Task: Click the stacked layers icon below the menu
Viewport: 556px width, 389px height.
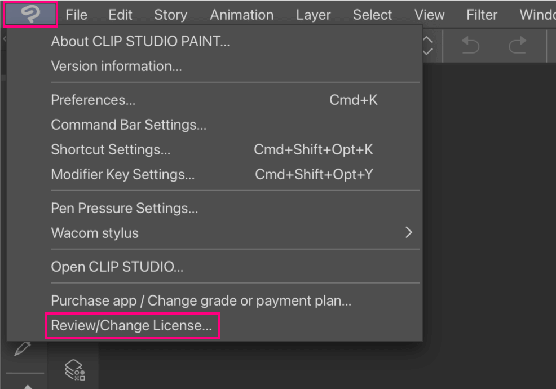Action: (x=74, y=369)
